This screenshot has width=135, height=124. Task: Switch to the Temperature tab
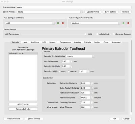point(65,42)
